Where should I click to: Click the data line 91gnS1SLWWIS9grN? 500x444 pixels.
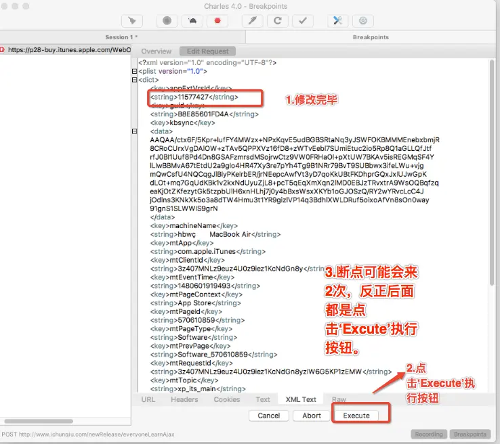coord(184,208)
